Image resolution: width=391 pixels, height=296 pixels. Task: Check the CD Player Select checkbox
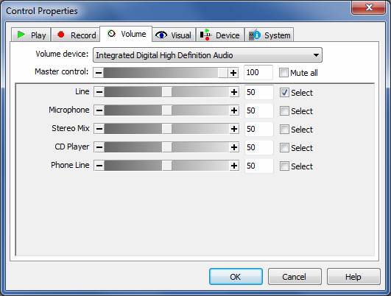284,148
